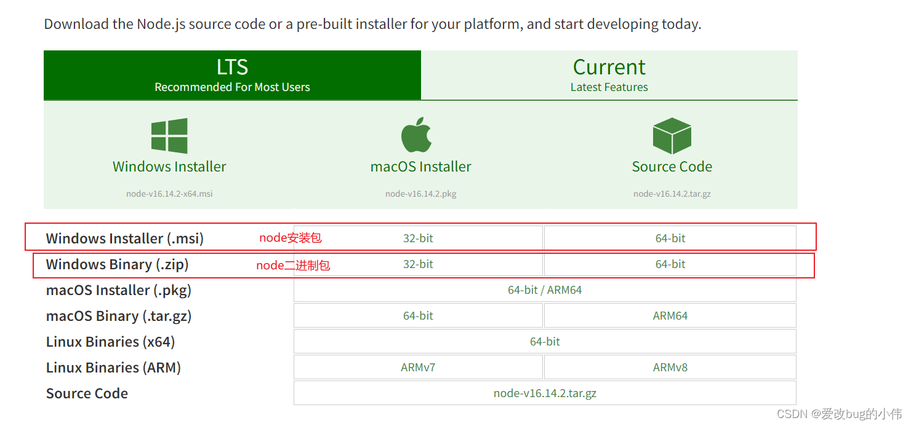
Task: Open the macOS Installer download link
Action: click(x=421, y=167)
